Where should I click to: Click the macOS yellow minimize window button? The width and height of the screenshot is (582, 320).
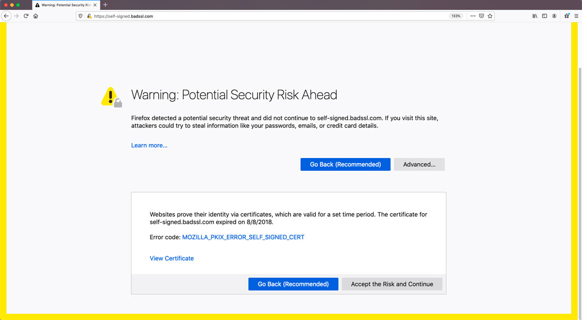(12, 5)
